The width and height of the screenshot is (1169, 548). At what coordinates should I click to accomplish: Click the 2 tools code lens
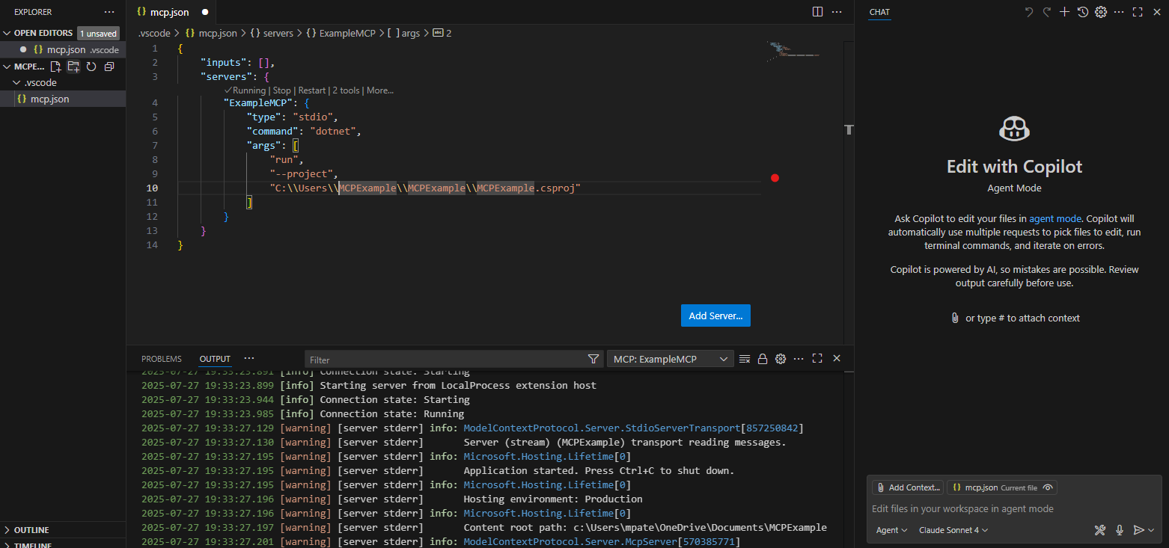[x=347, y=90]
